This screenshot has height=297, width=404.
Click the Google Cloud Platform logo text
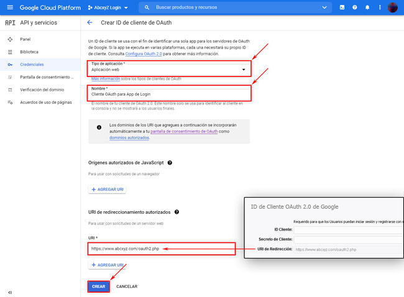[50, 7]
